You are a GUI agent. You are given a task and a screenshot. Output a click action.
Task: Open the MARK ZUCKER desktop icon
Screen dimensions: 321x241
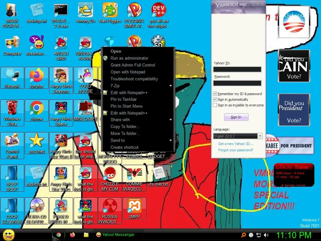[12, 15]
